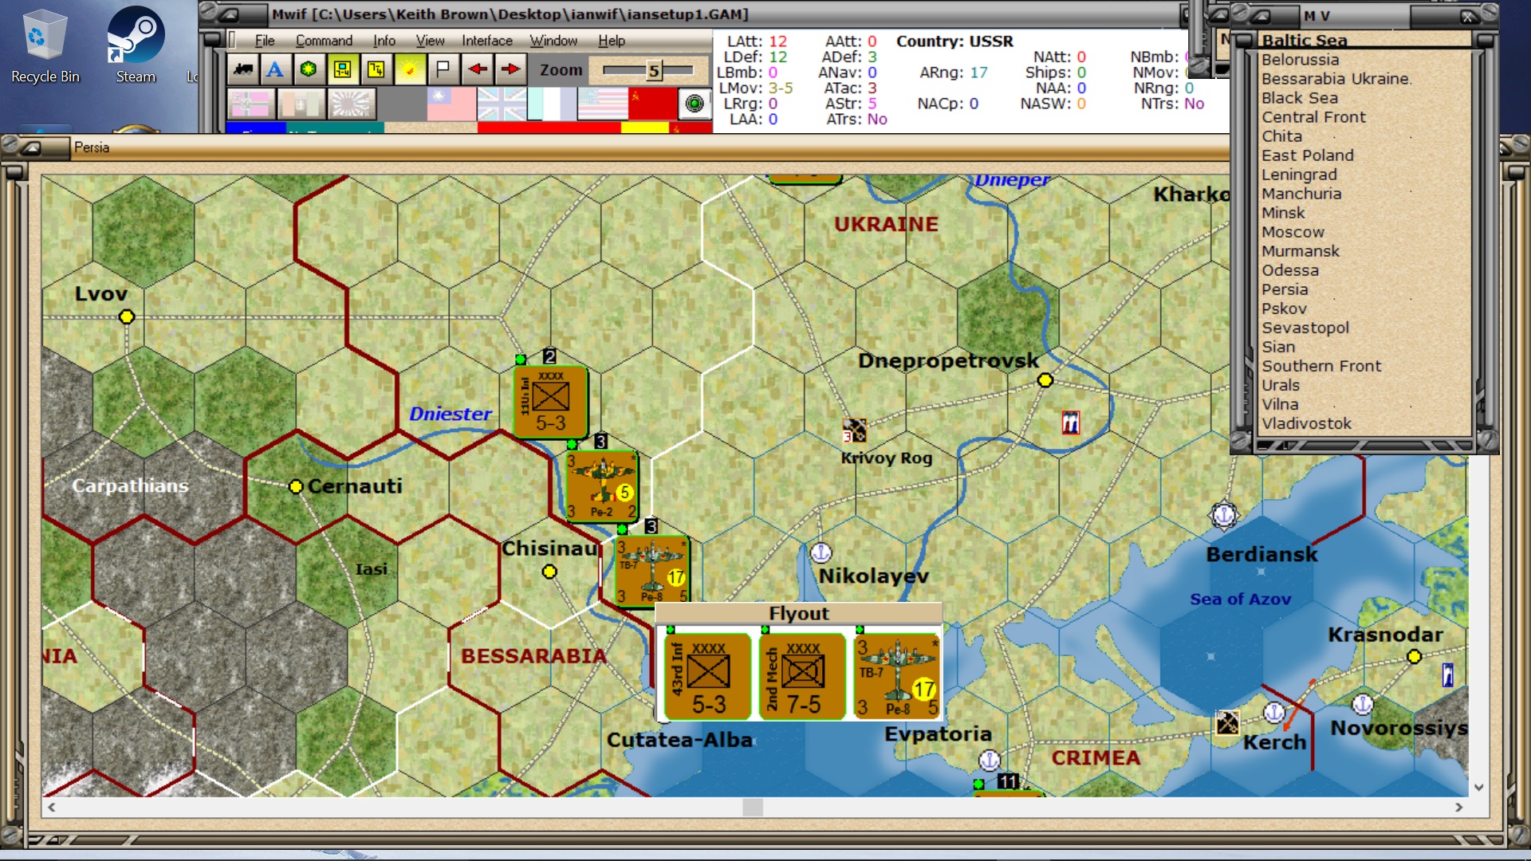Open the File menu
This screenshot has height=861, width=1531.
[x=265, y=41]
